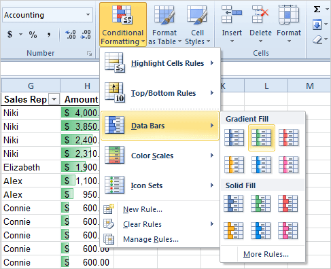Screen dimensions: 331x269
Task: Open Number format dialog launcher
Action: pos(90,54)
